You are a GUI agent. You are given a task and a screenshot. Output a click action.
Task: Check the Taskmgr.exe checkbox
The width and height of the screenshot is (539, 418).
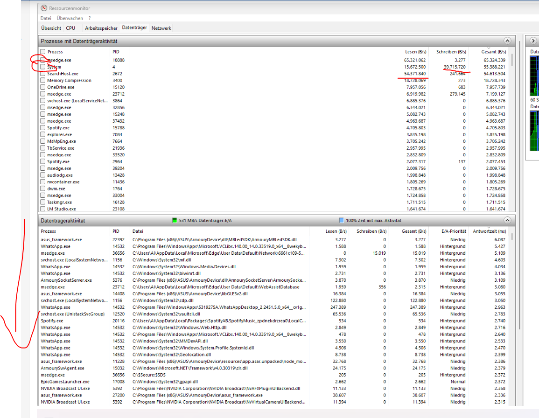pos(42,202)
